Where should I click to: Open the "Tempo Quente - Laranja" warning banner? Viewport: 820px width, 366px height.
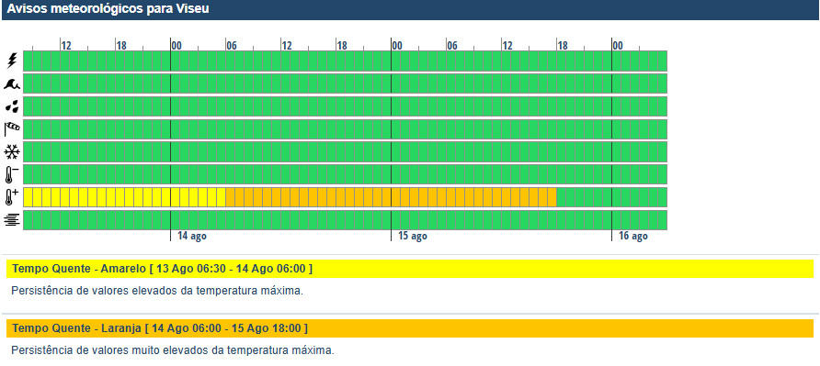click(410, 328)
